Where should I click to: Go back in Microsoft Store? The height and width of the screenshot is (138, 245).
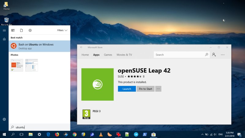coord(81,47)
